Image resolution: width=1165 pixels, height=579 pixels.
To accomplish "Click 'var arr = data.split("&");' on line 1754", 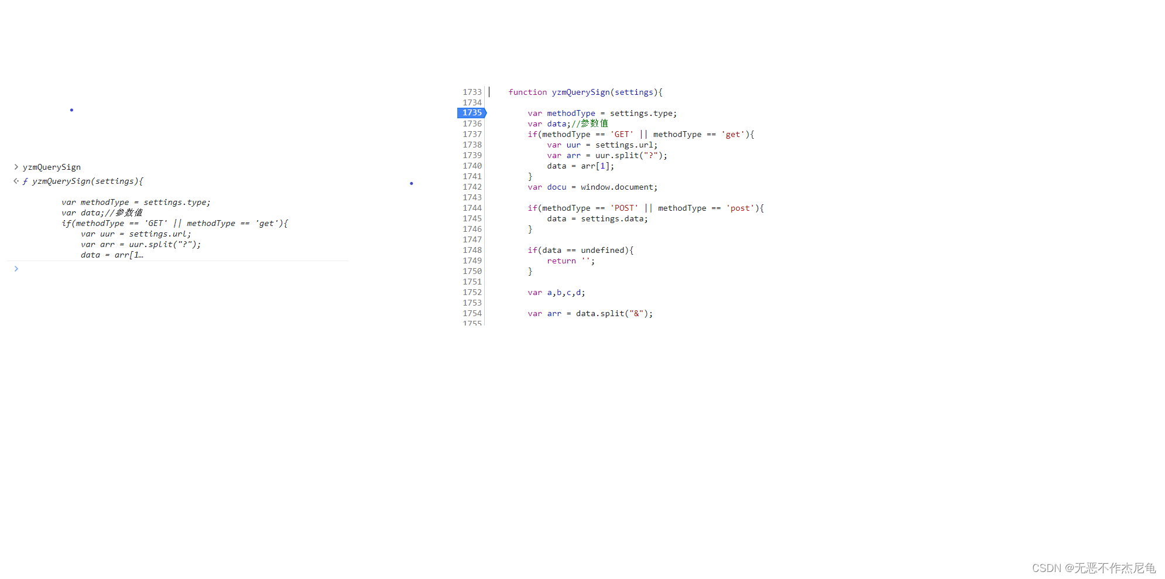I will tap(590, 313).
